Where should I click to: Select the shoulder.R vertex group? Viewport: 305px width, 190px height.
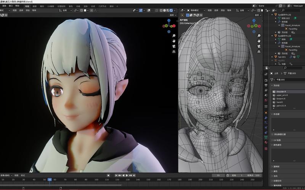pyautogui.click(x=289, y=92)
